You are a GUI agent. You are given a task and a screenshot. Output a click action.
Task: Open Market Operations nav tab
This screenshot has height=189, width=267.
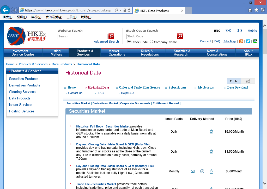point(117,53)
